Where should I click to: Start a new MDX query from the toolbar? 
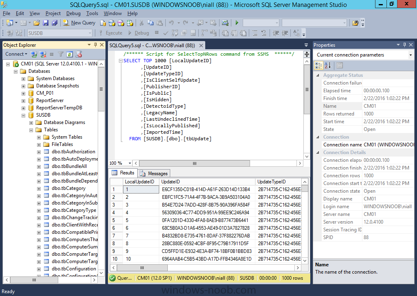click(112, 23)
